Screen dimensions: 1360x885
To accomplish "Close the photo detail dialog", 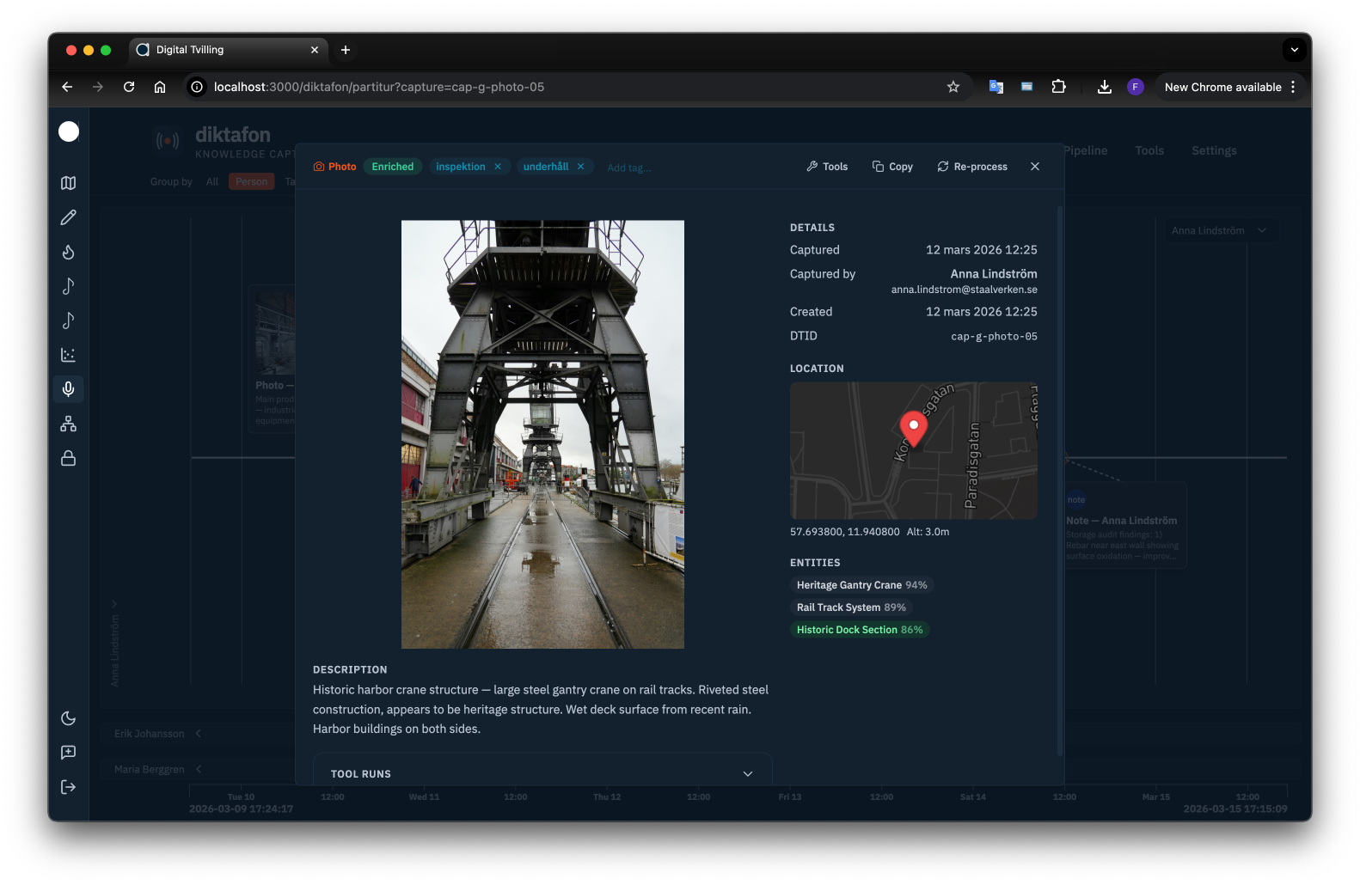I will click(1035, 167).
